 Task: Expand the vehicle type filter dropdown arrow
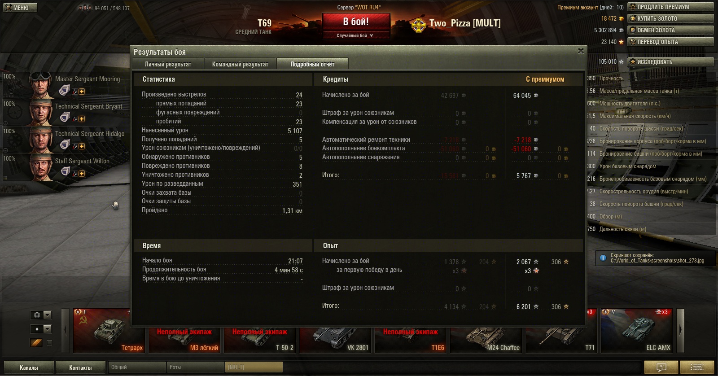[48, 329]
